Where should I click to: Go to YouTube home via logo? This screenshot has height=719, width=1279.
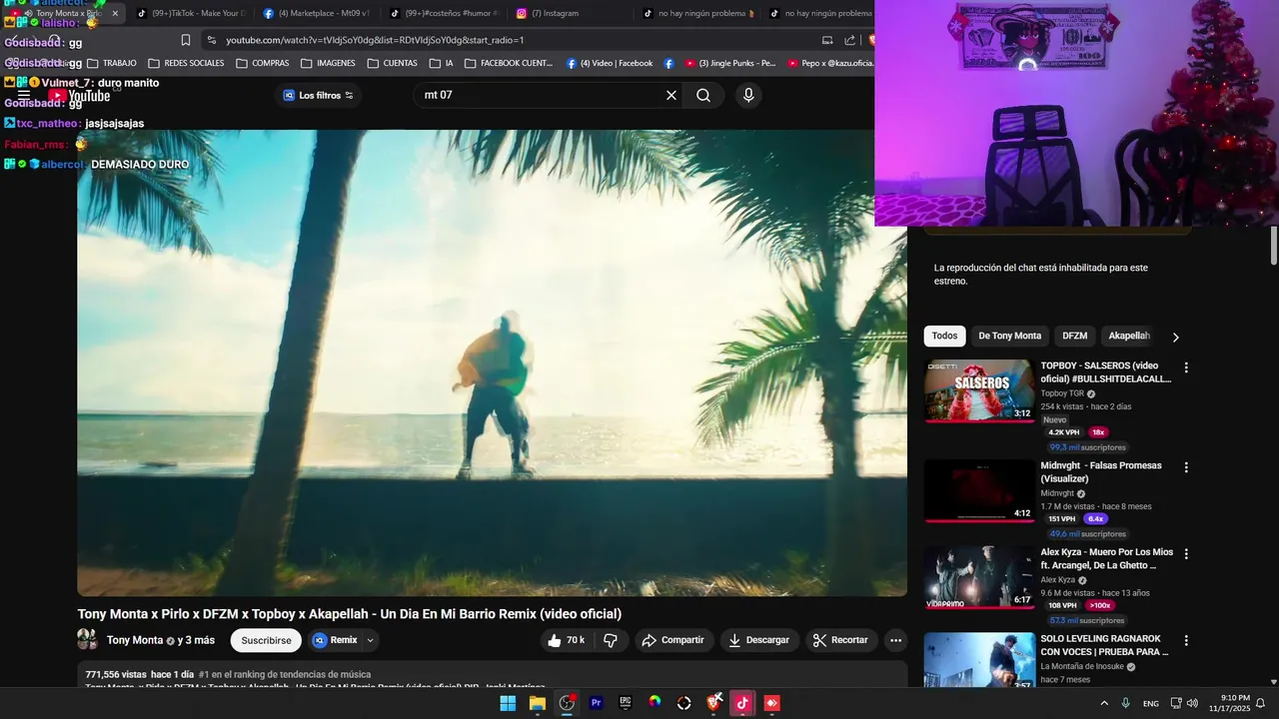(79, 96)
